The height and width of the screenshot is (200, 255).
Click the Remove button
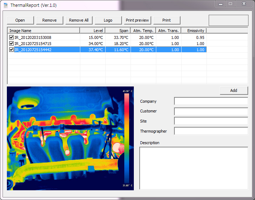[x=50, y=20]
